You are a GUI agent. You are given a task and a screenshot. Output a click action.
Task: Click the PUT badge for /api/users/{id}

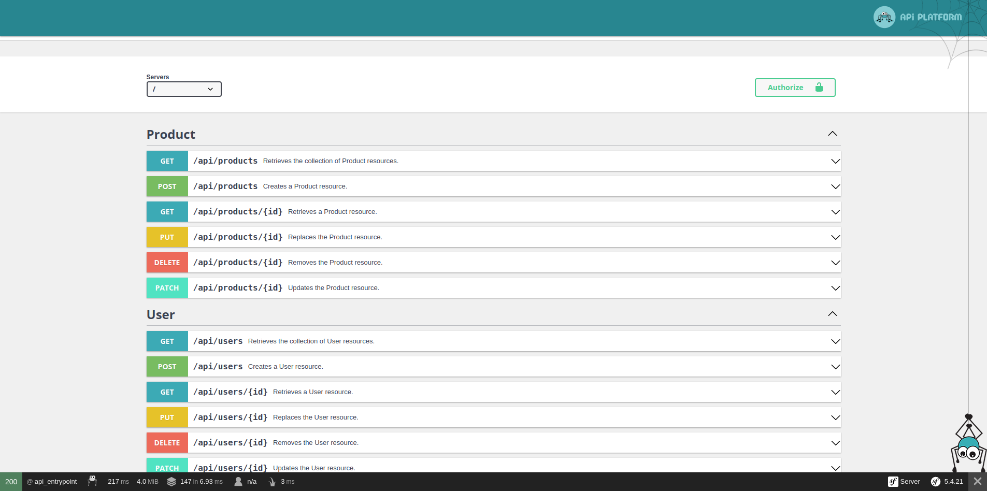click(x=167, y=417)
